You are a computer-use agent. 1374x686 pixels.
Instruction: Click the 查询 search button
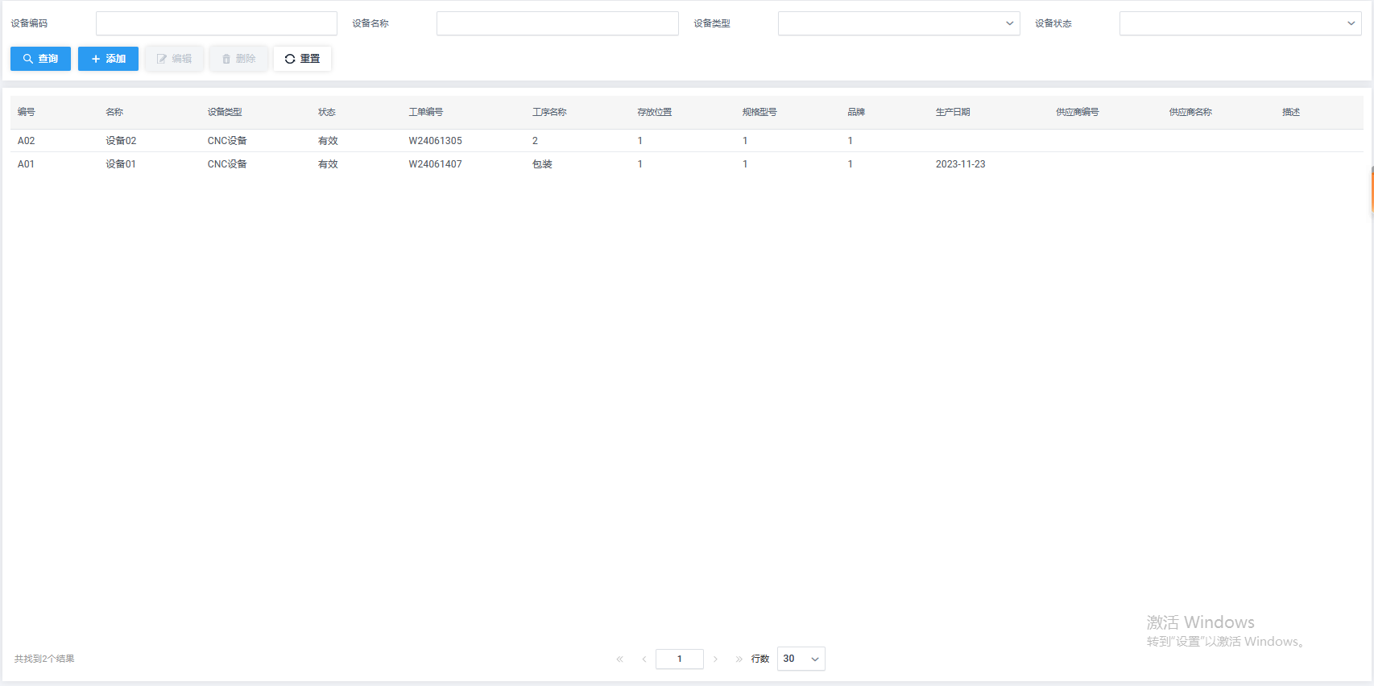click(x=40, y=59)
